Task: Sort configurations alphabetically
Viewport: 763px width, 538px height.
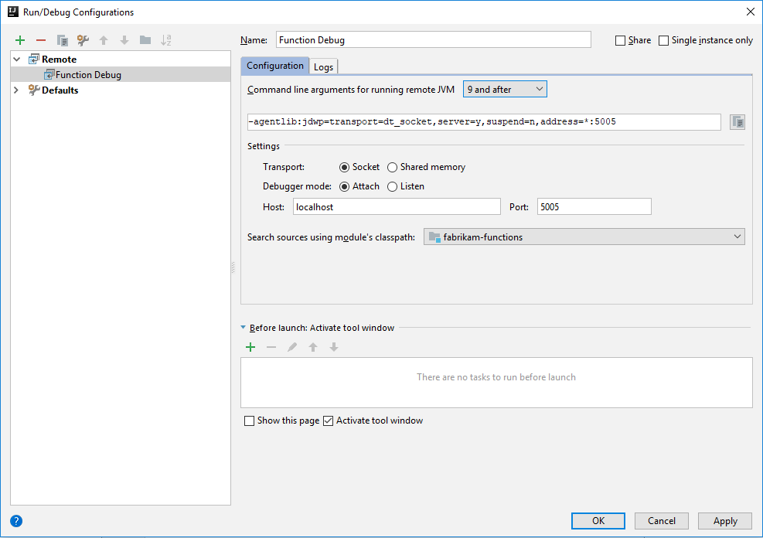Action: tap(166, 40)
